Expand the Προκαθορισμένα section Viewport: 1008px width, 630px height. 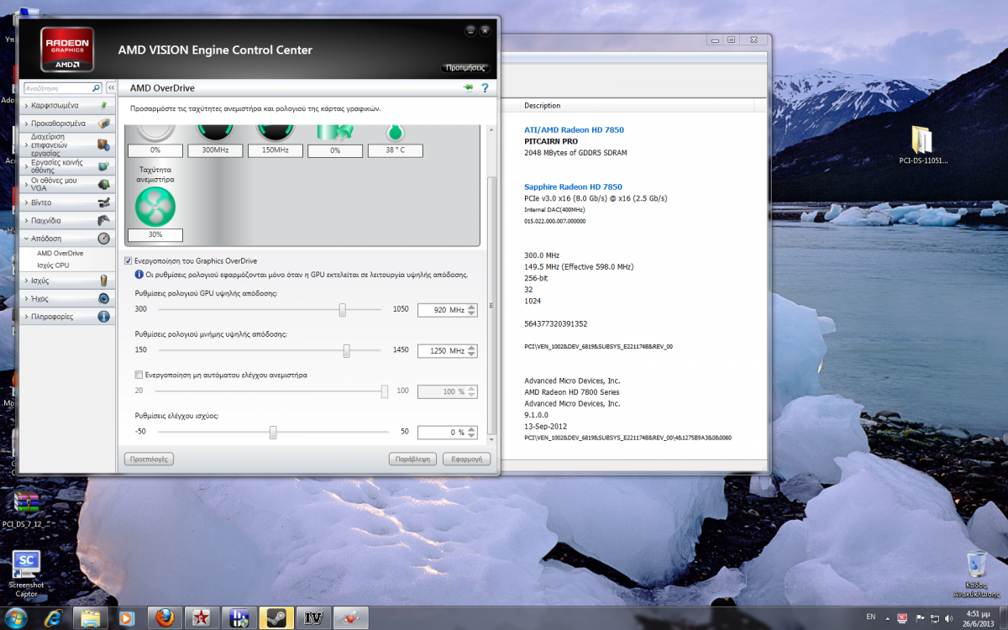[66, 123]
